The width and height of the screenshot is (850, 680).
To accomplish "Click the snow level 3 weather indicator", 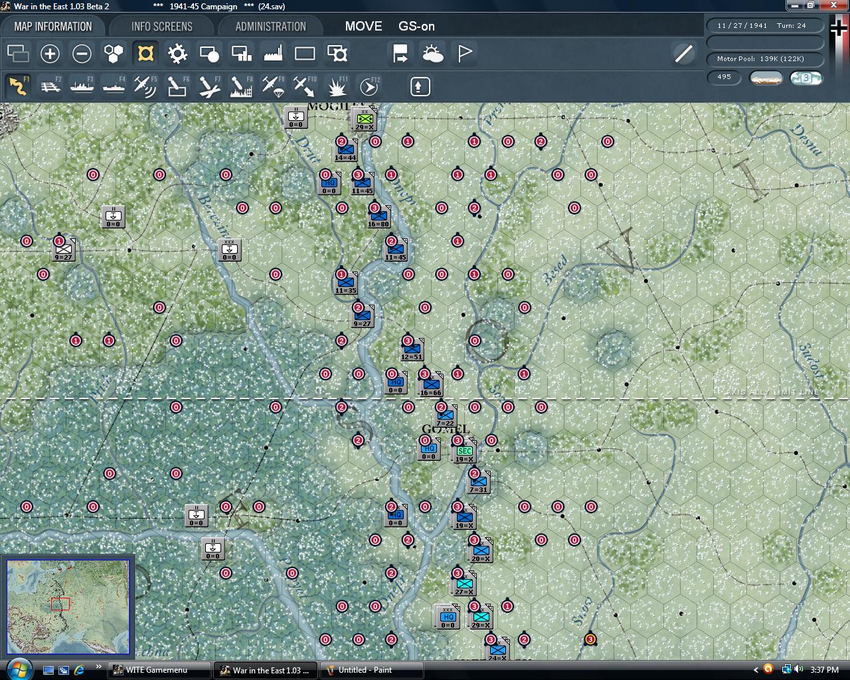I will click(x=806, y=78).
